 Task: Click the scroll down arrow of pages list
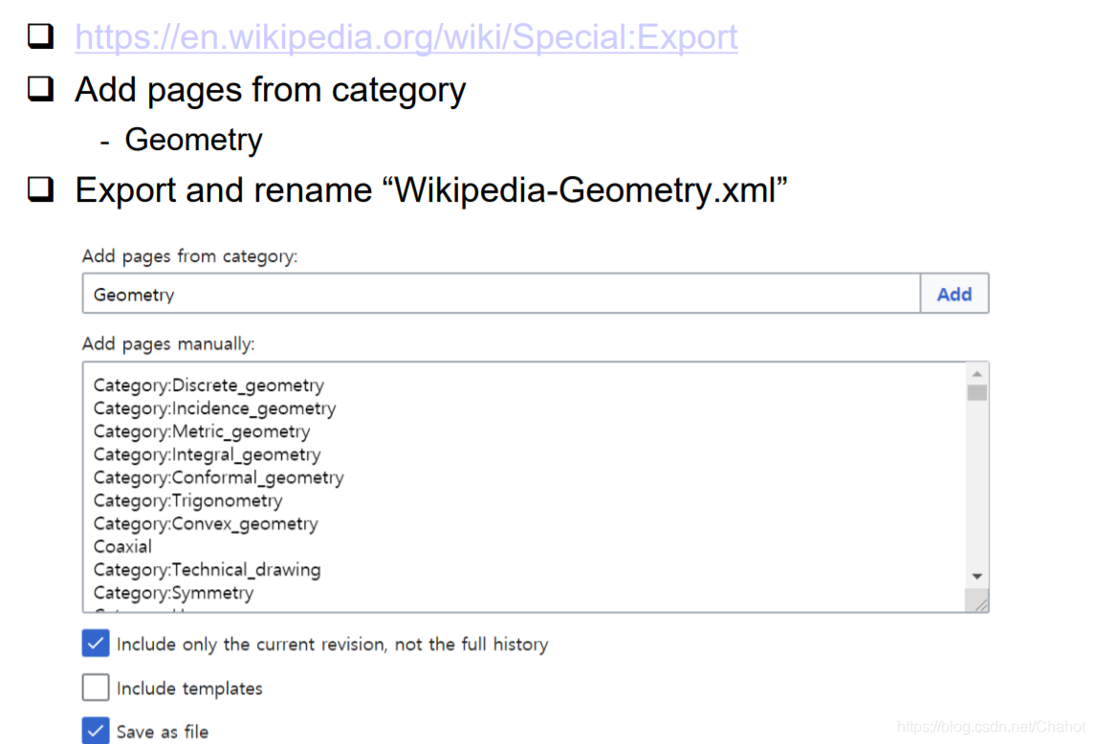(977, 577)
